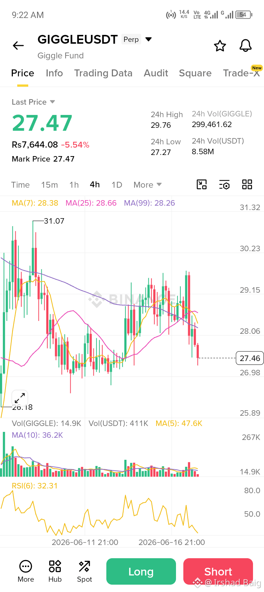Screen dimensions: 264x592
Task: Tap the 24h Vol(USDT) 8.58M value
Action: pyautogui.click(x=203, y=152)
